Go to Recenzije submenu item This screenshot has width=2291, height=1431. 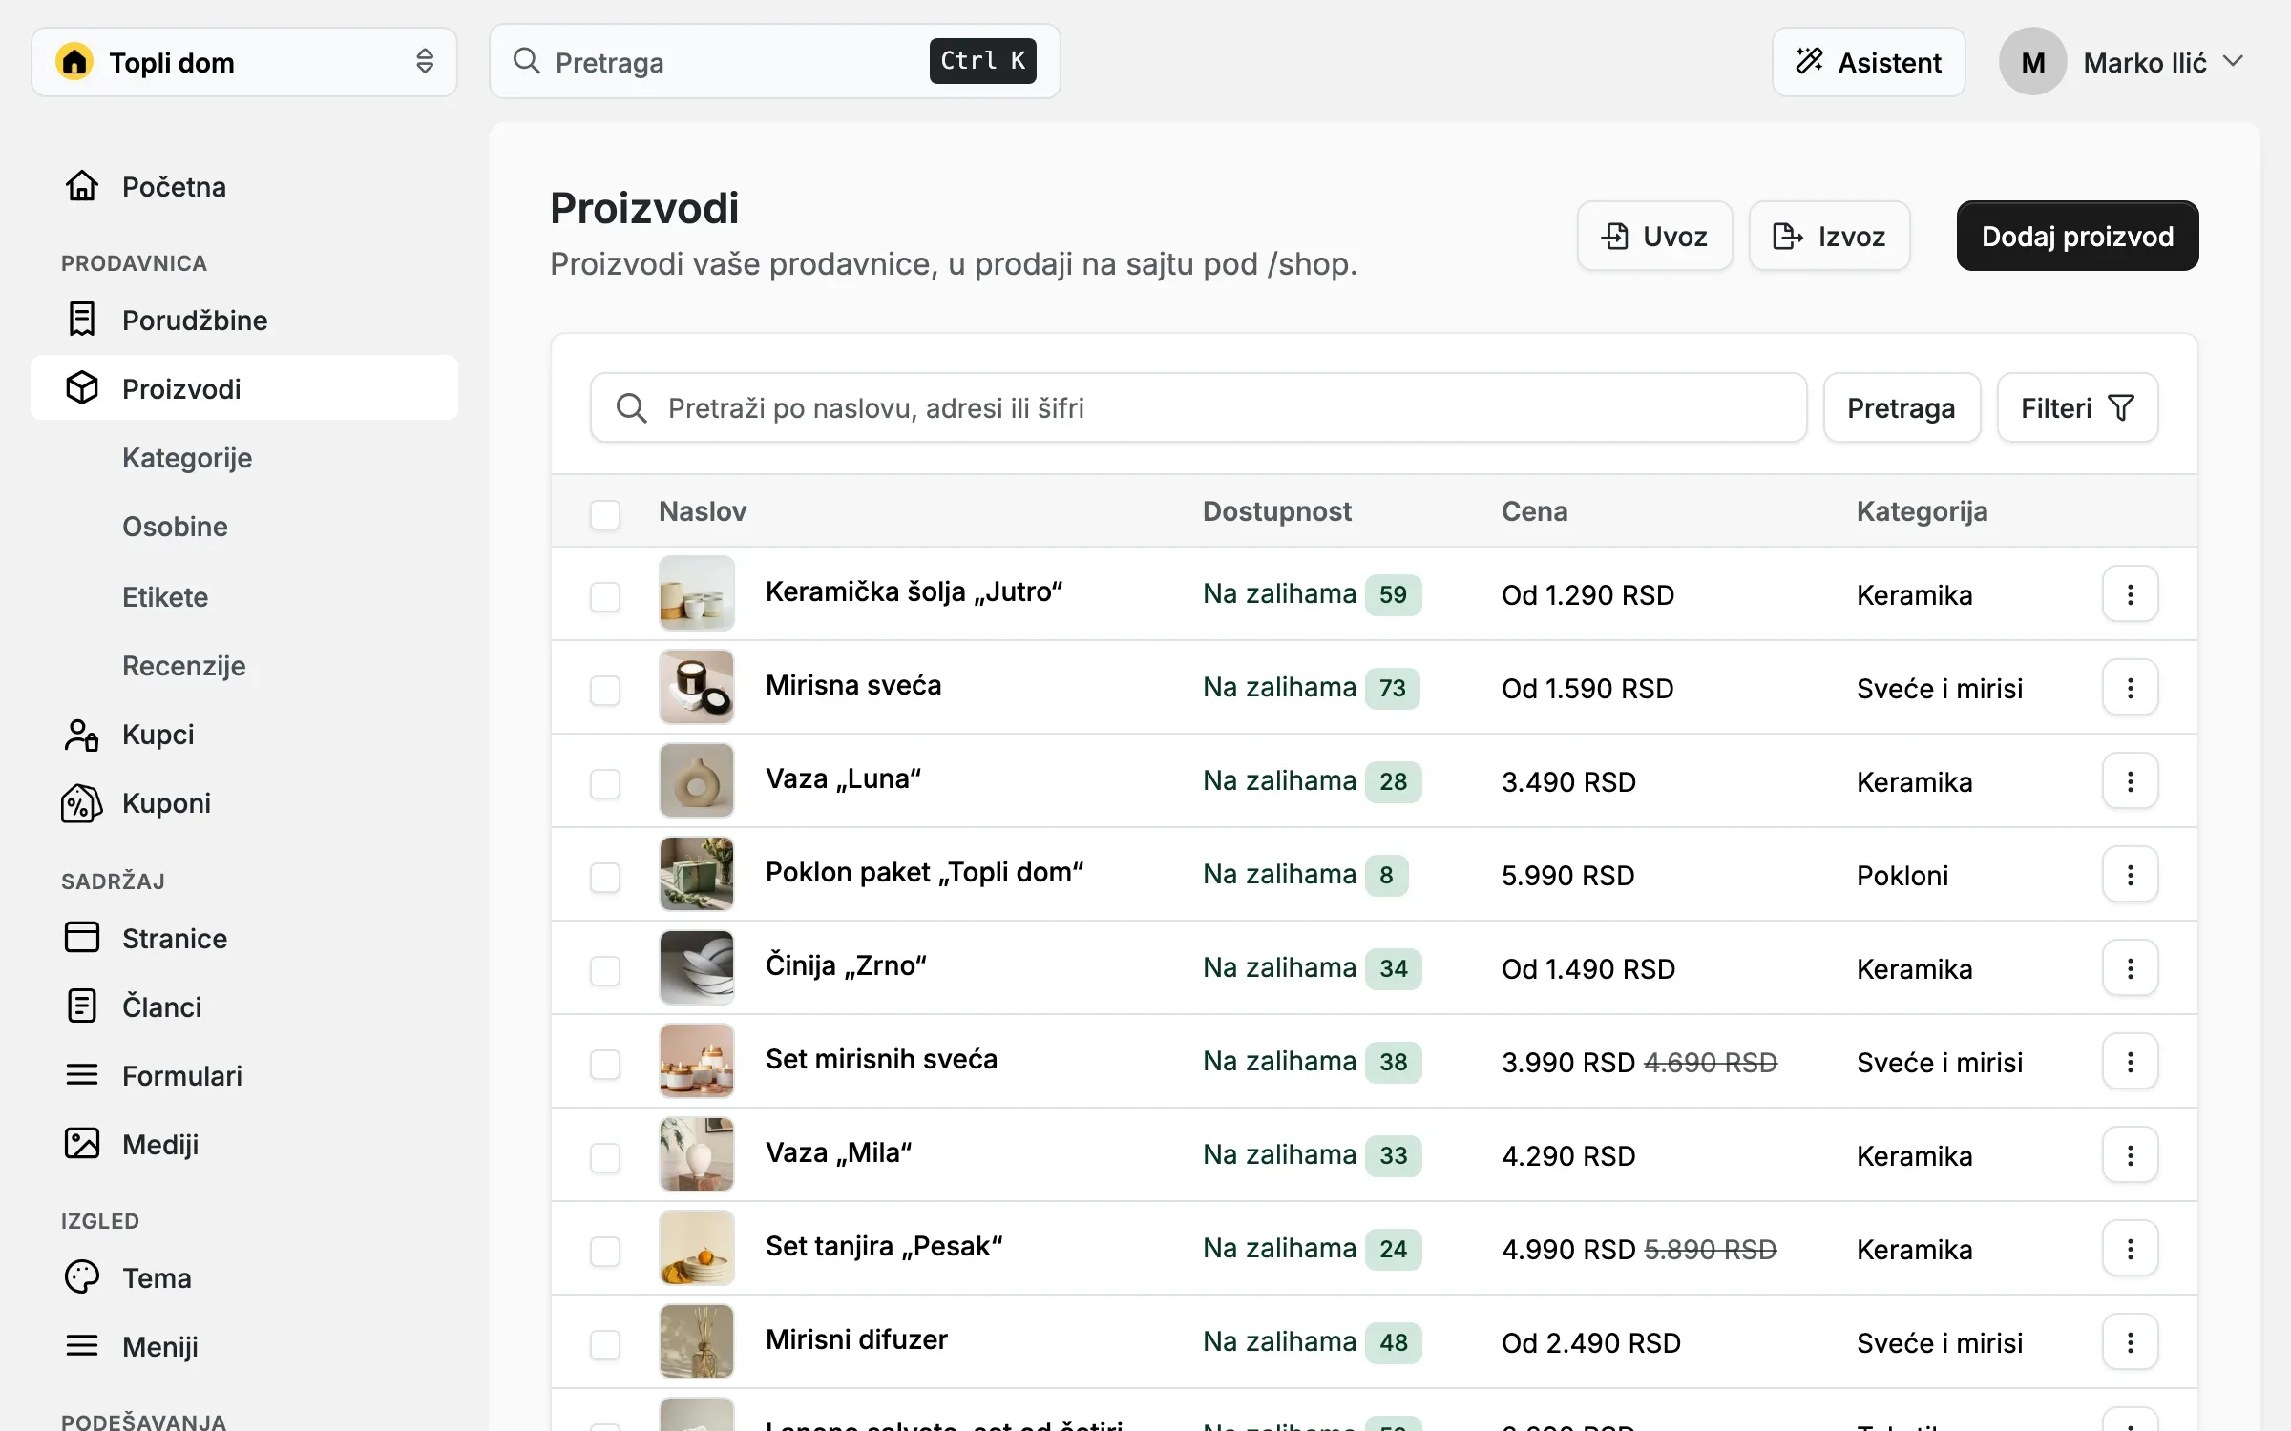point(184,666)
